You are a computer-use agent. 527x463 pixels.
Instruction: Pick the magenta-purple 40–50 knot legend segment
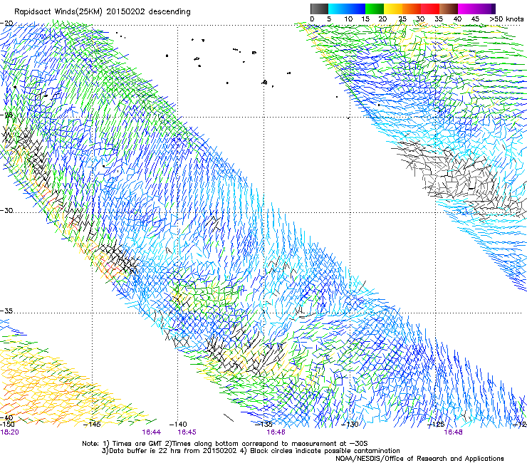[476, 9]
